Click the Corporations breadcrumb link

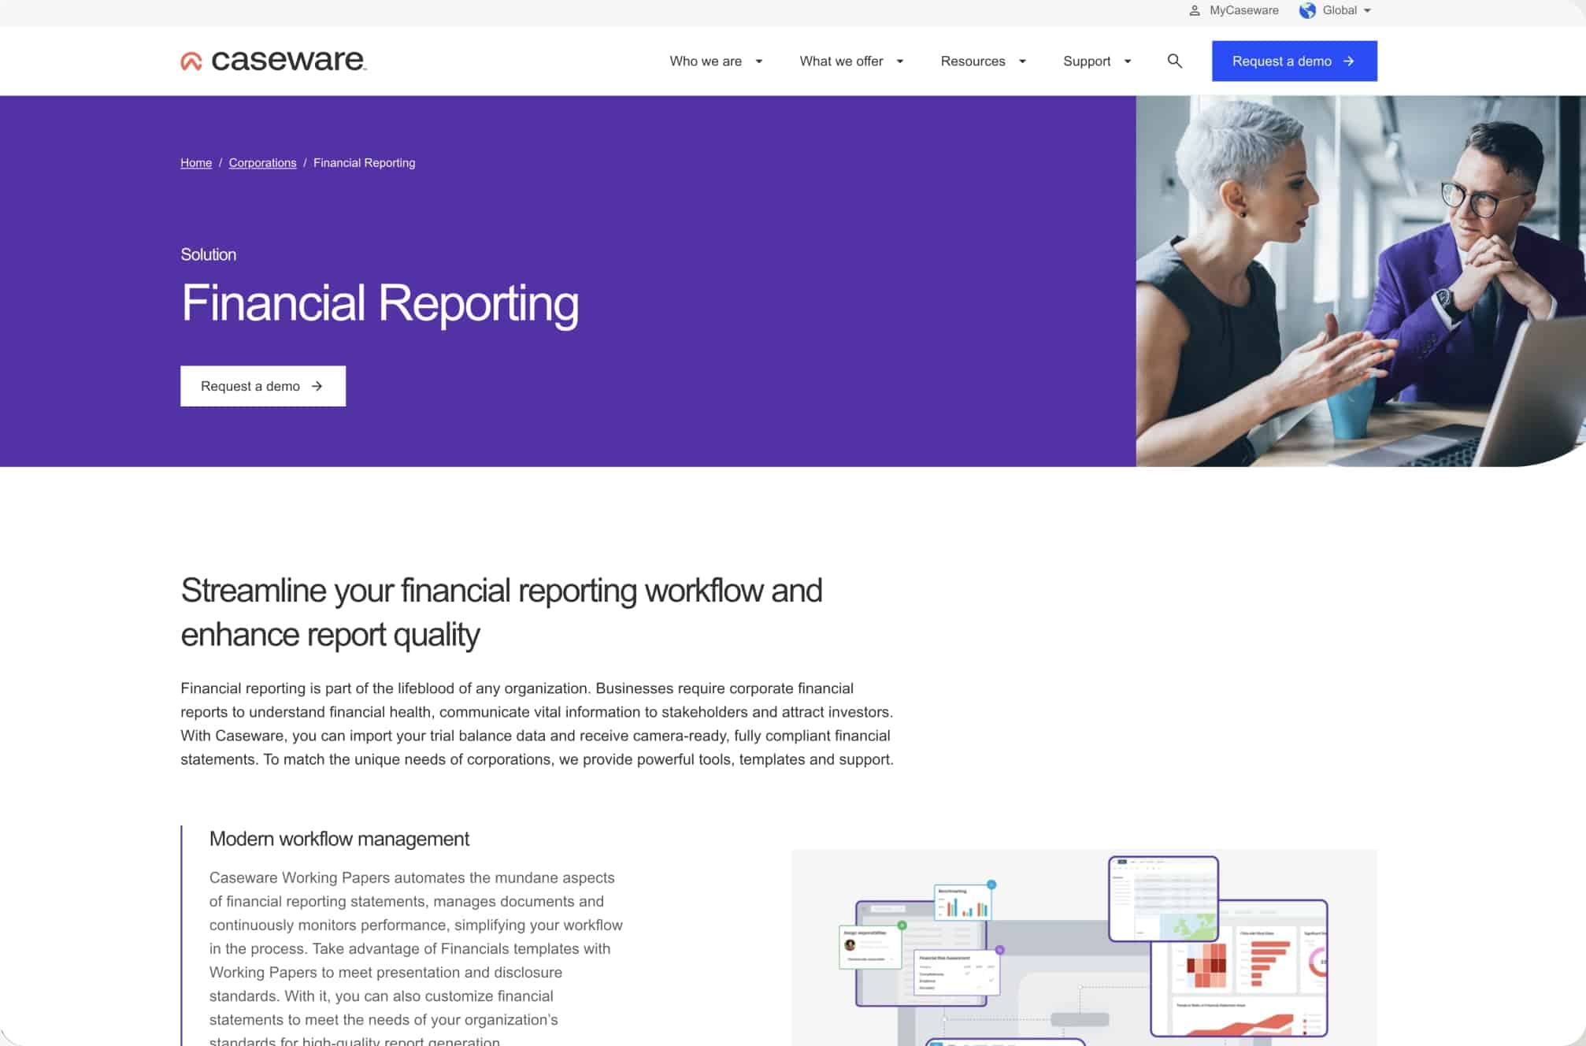(261, 162)
